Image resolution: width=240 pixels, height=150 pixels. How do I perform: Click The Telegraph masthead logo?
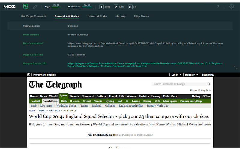55,85
